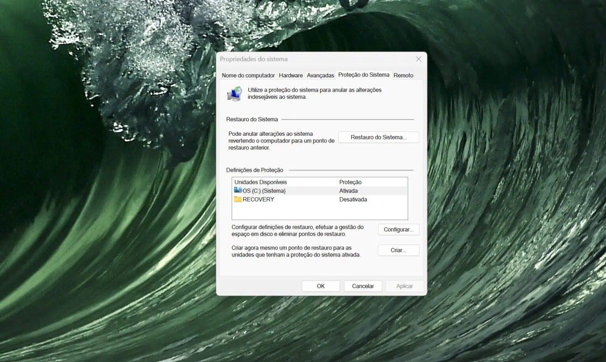This screenshot has height=362, width=606.
Task: Select the RECOVERY drive entry
Action: click(x=258, y=199)
